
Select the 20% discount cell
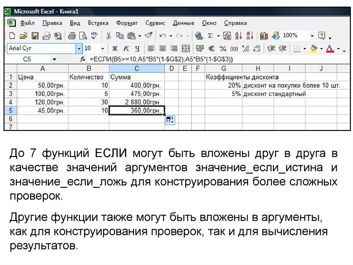click(x=223, y=86)
